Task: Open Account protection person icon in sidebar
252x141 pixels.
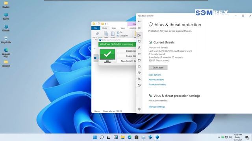Action: pyautogui.click(x=139, y=48)
